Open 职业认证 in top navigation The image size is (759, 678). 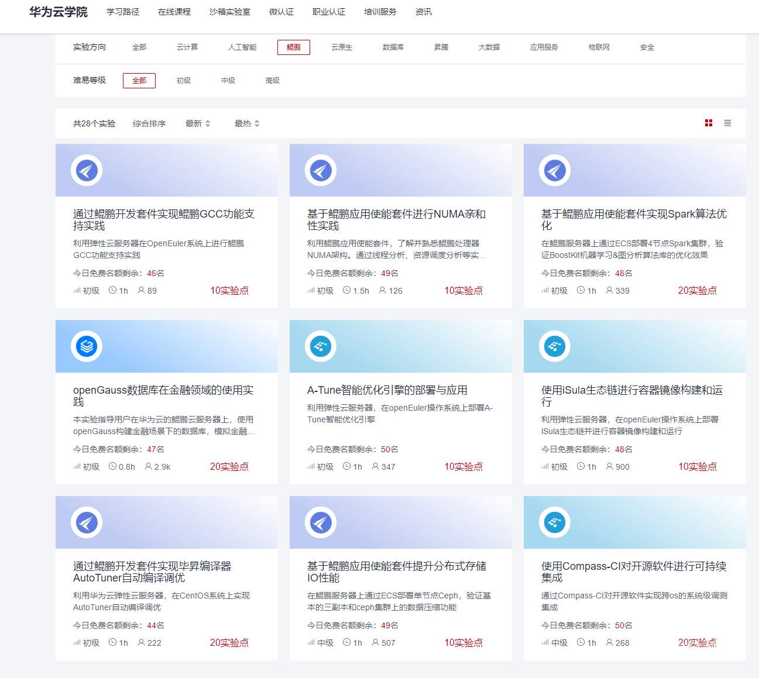click(x=329, y=12)
